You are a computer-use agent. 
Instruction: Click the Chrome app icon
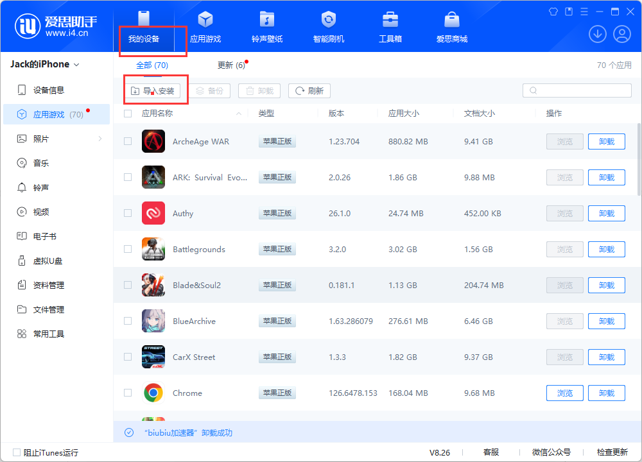[153, 393]
